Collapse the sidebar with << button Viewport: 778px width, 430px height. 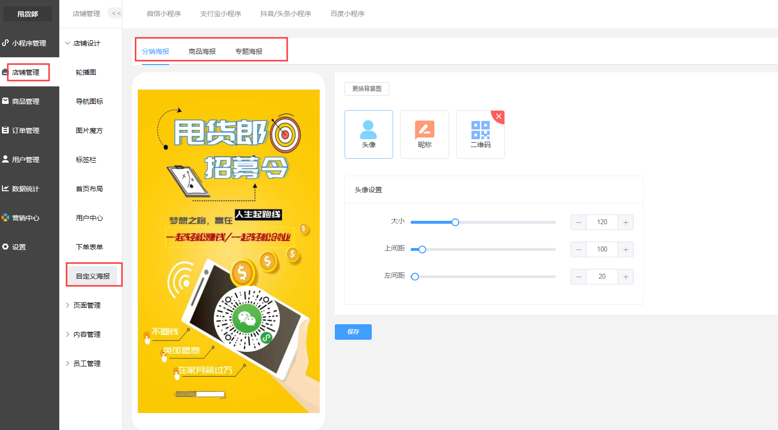click(116, 13)
